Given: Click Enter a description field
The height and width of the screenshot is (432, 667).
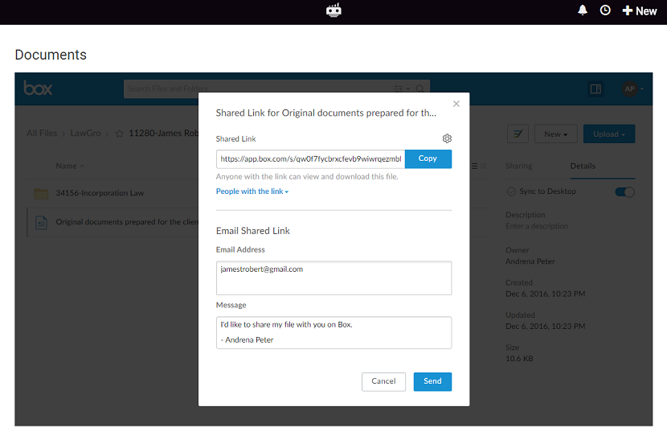Looking at the screenshot, I should point(536,226).
